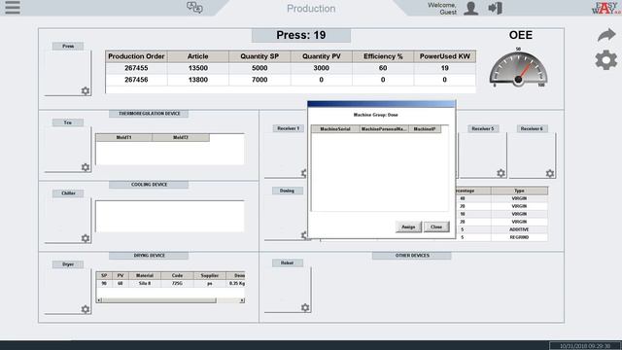Click the Tcu label button
622x350 pixels.
(x=68, y=122)
